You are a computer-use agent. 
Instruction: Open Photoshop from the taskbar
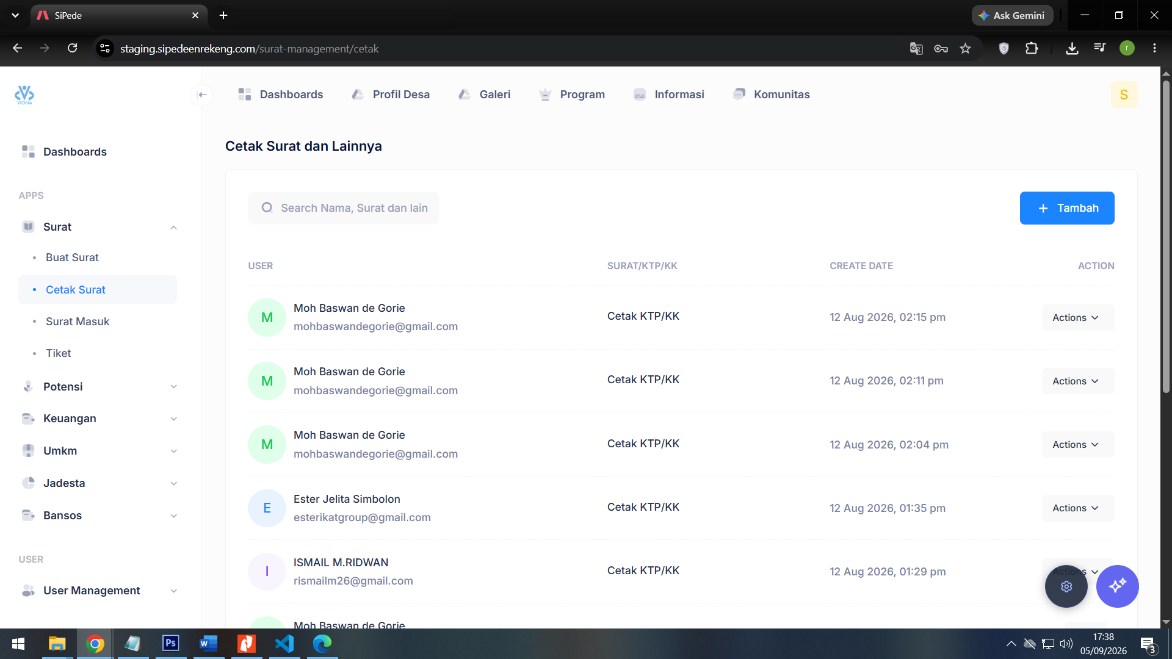tap(171, 643)
